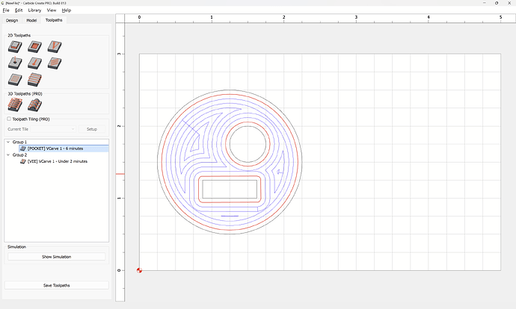Click the Save Toolpaths button

tap(57, 285)
